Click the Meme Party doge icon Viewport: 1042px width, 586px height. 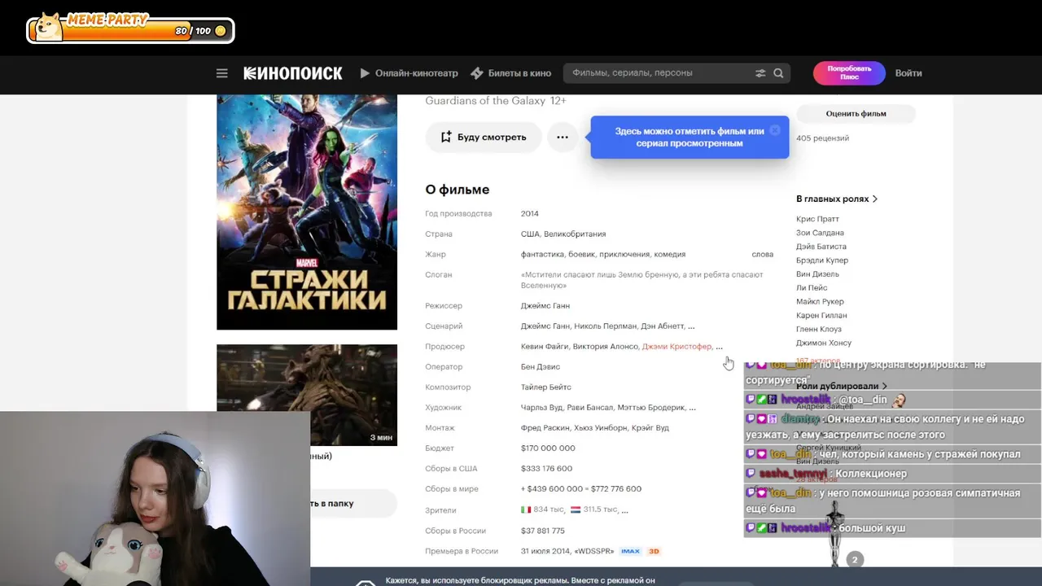(x=50, y=28)
